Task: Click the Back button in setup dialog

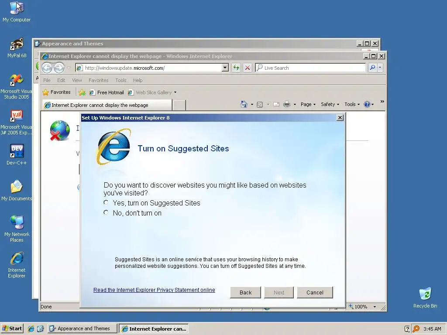Action: click(245, 293)
